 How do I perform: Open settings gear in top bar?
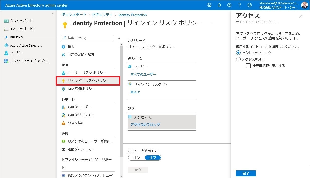229,5
